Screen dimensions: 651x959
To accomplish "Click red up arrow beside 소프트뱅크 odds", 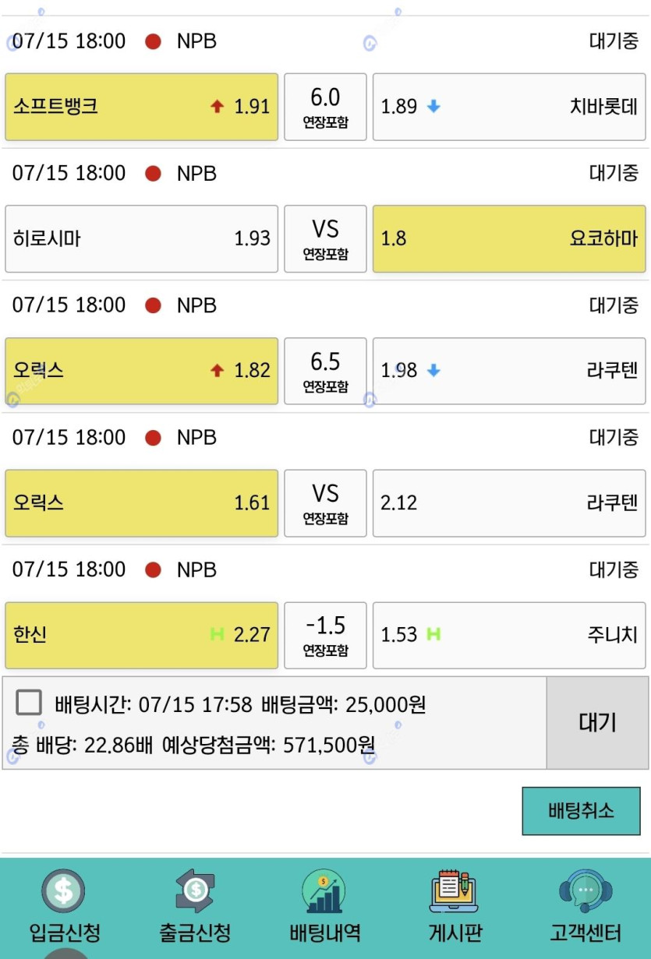I will pyautogui.click(x=217, y=107).
